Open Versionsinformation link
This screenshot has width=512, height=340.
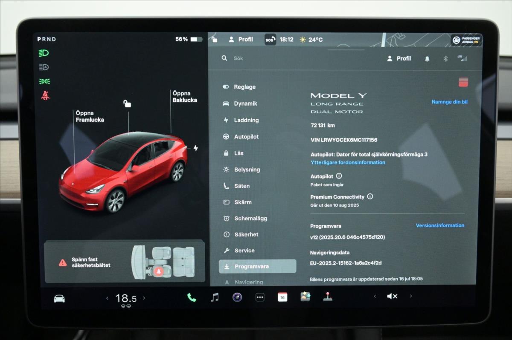[x=440, y=225]
